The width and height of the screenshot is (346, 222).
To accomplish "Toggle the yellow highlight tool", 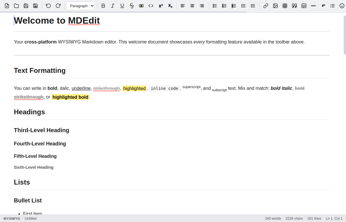I will [x=141, y=6].
